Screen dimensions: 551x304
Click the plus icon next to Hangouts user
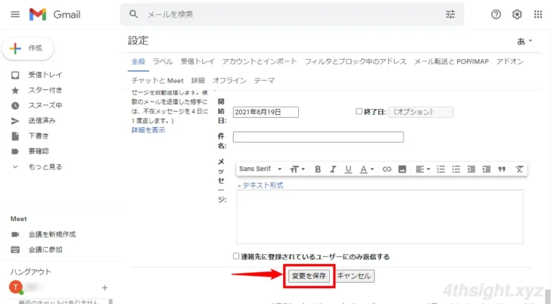[x=104, y=288]
